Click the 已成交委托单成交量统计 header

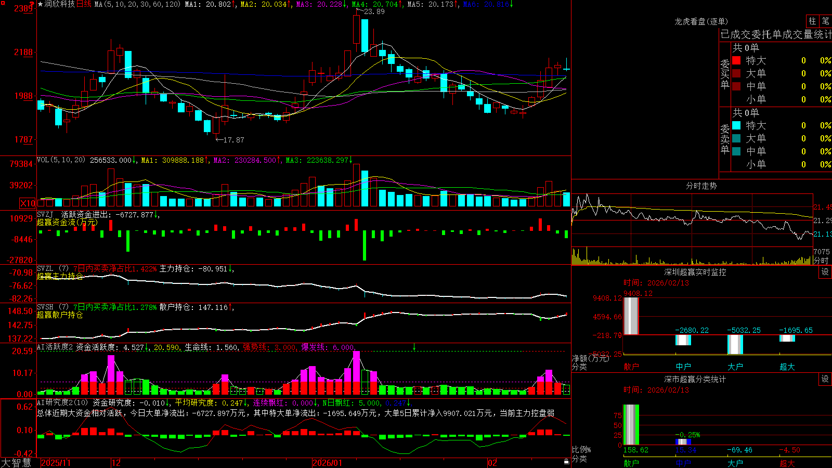click(776, 34)
